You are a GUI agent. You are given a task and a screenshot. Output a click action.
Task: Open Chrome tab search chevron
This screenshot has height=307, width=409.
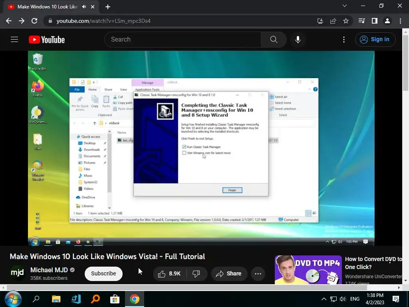[345, 6]
